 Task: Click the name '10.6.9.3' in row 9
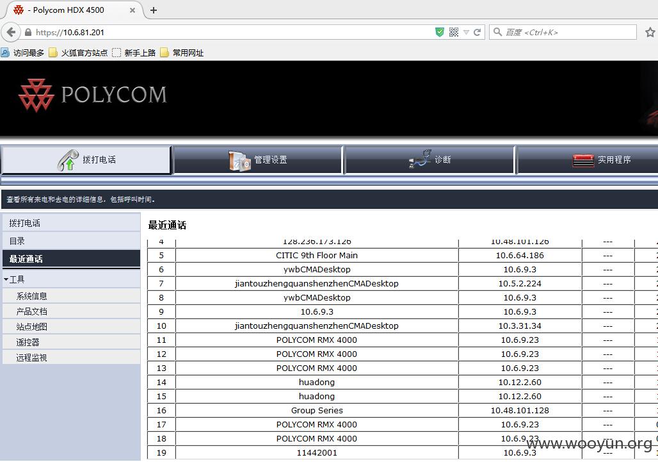coord(317,311)
